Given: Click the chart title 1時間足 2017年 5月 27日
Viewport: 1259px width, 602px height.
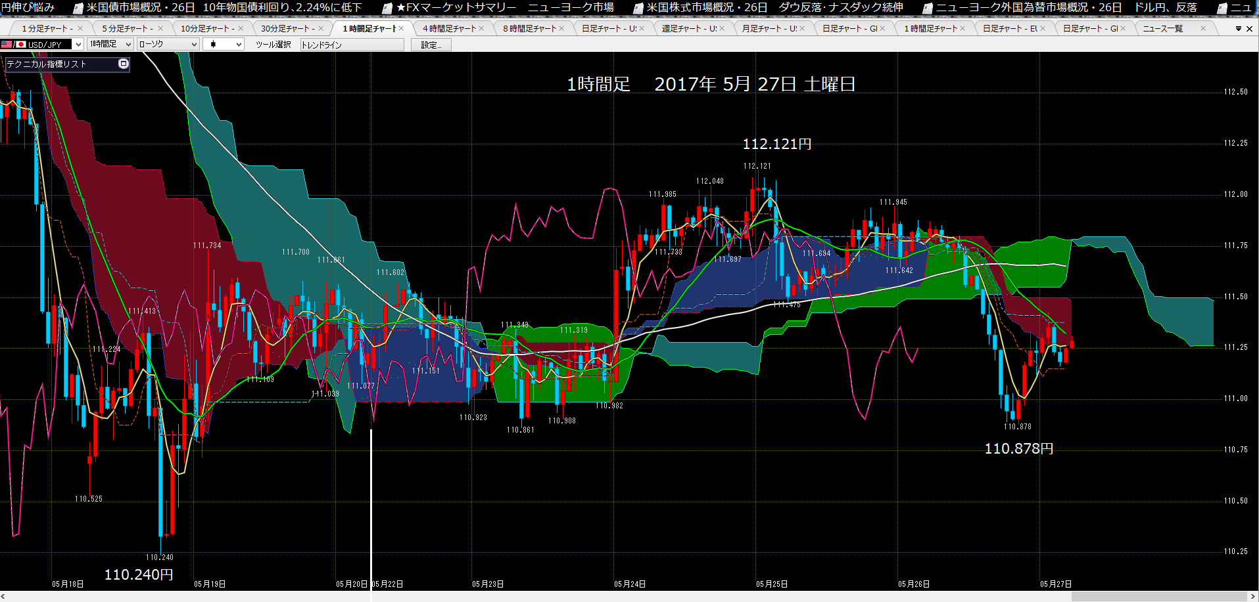Looking at the screenshot, I should click(711, 84).
